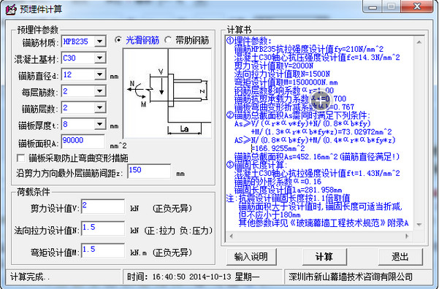Screen dimensions: 439x289
Task: Click 弯矩设计值M input field
Action: pyautogui.click(x=103, y=250)
